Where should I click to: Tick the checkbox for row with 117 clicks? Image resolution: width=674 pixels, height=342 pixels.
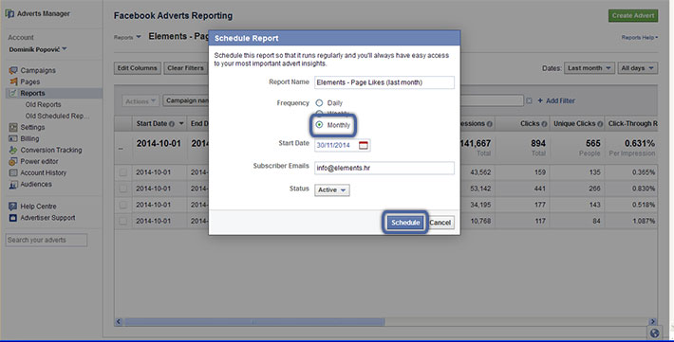point(123,221)
